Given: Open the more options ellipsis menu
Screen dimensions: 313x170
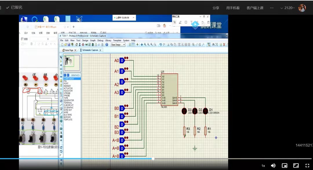Looking at the screenshot, I should pos(272,8).
